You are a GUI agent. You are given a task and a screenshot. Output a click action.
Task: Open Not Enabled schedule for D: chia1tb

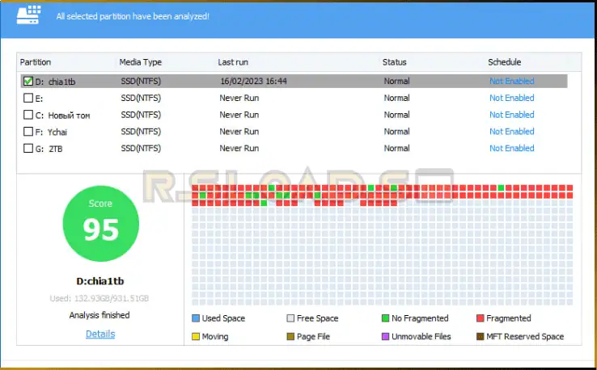tap(512, 81)
